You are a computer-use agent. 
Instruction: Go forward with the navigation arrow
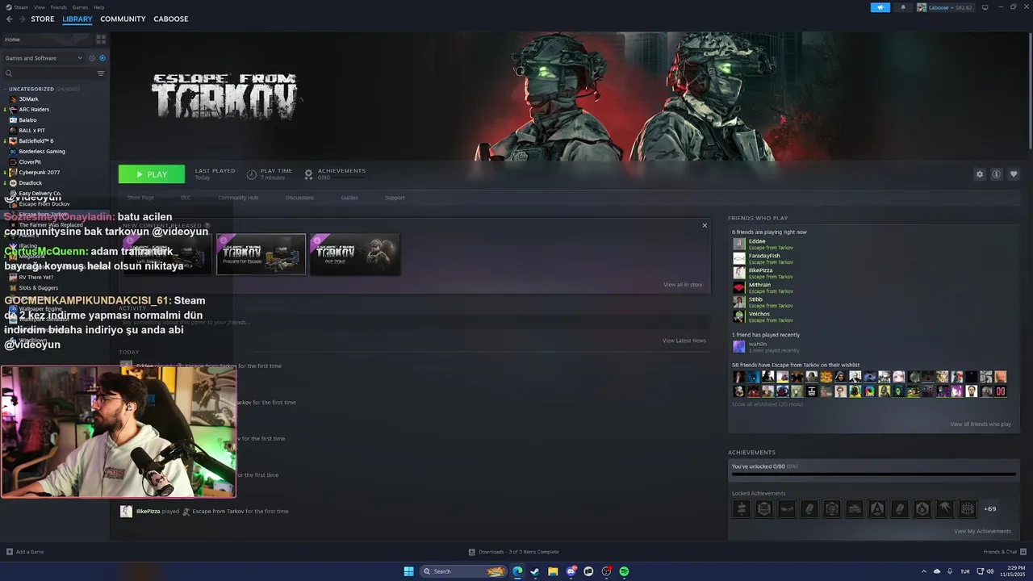click(22, 19)
